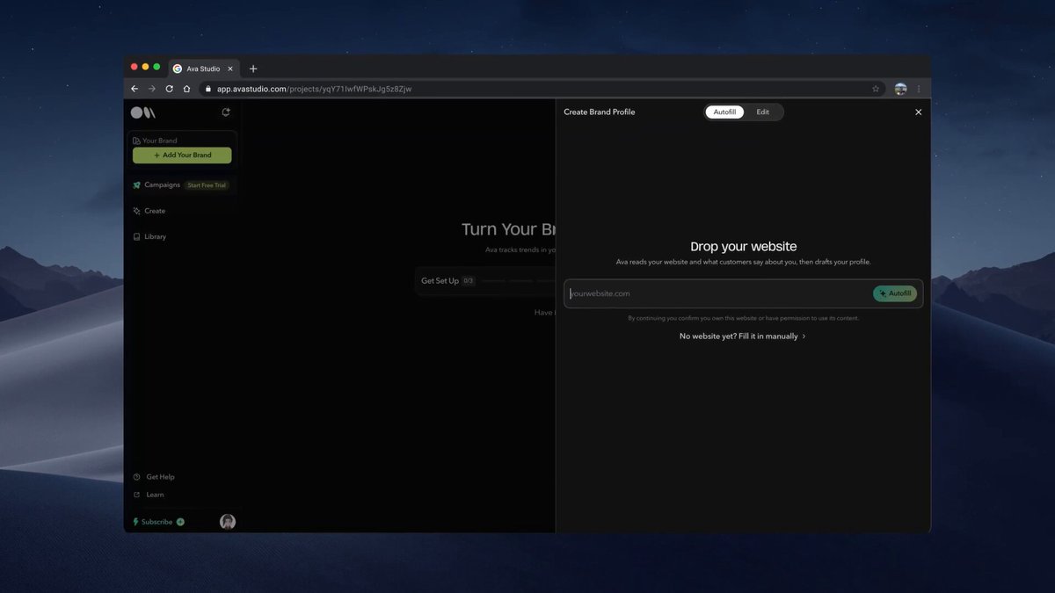The width and height of the screenshot is (1055, 593).
Task: Click the browser home icon
Action: click(186, 89)
